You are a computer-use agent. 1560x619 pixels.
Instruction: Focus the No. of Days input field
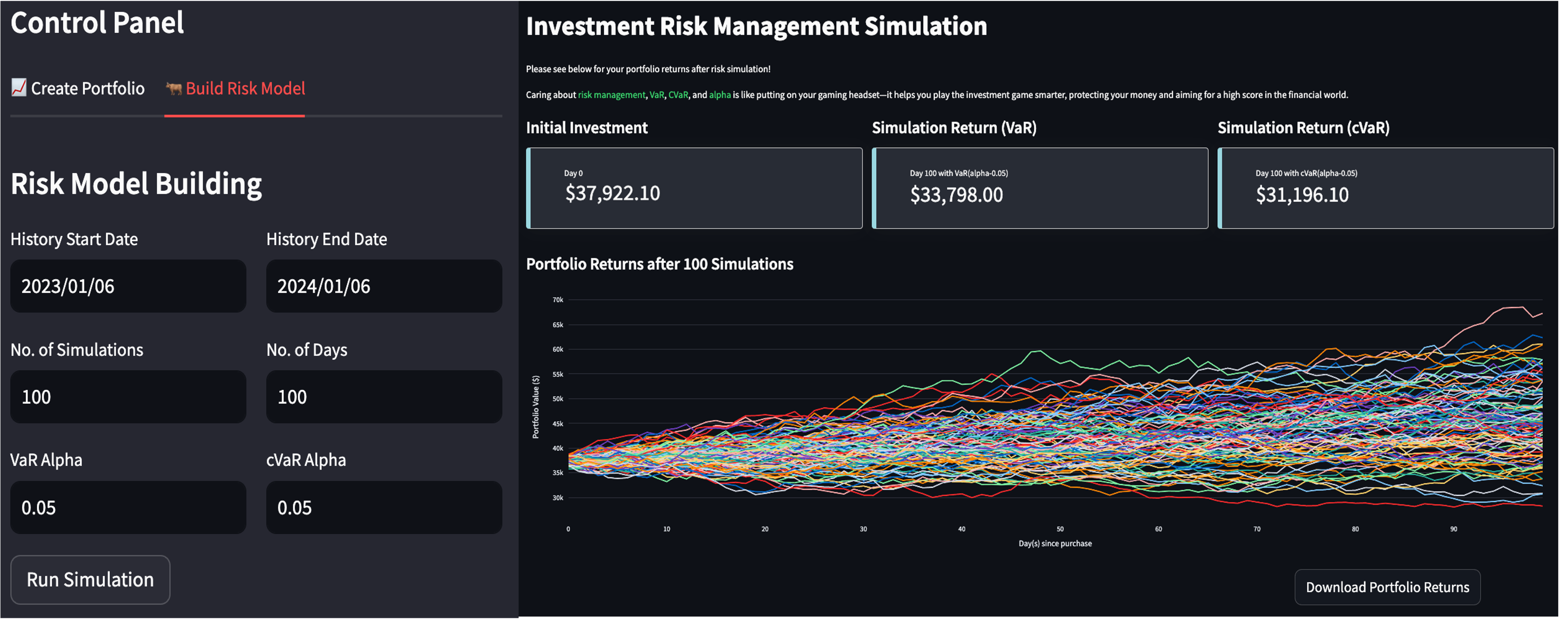(384, 397)
